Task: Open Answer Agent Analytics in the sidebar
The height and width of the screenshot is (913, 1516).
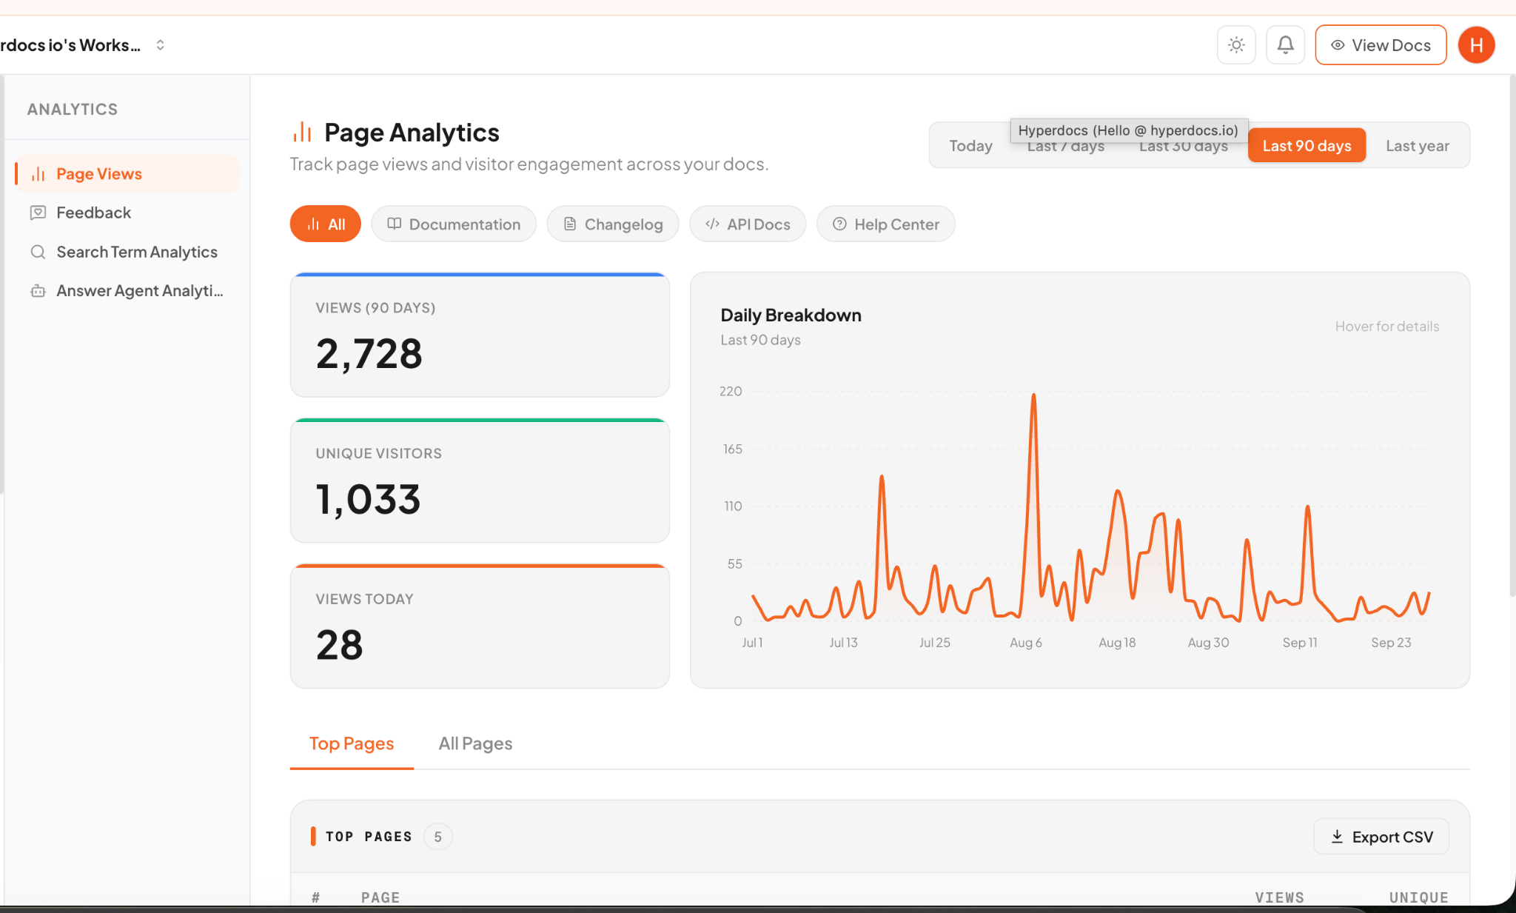Action: 127,291
